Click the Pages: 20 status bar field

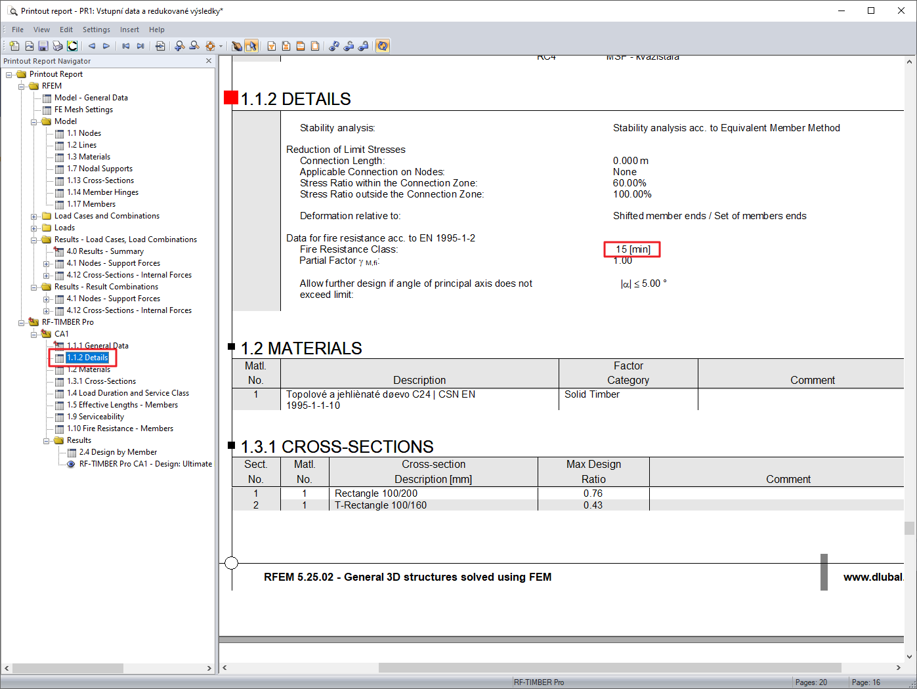click(x=812, y=682)
